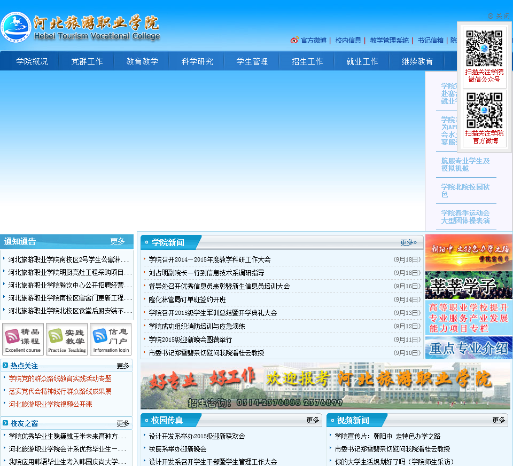
Task: Click the 重点专业介绍 banner
Action: click(x=469, y=347)
